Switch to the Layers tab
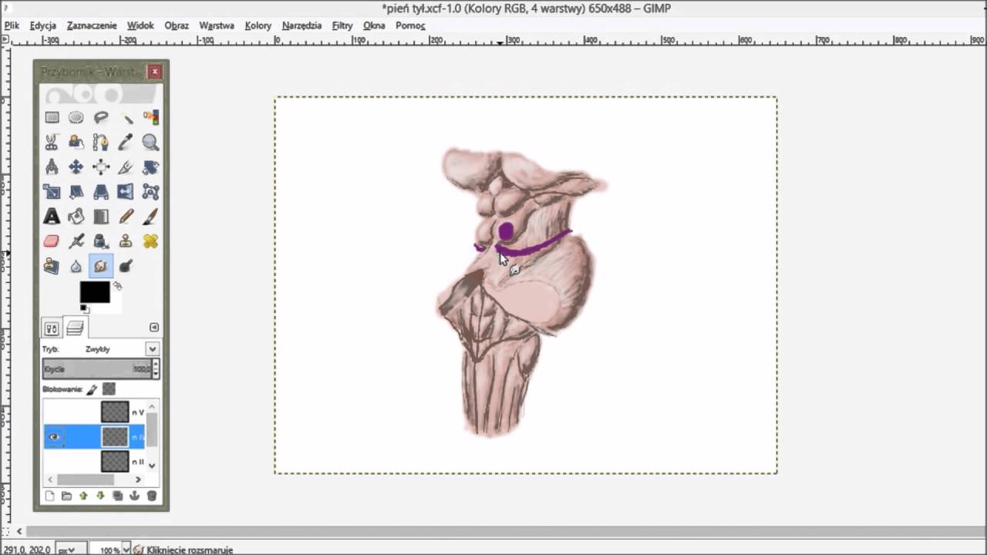 [x=75, y=328]
